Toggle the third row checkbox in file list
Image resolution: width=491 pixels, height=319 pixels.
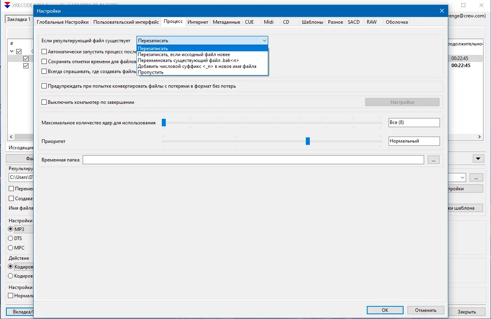(x=26, y=66)
